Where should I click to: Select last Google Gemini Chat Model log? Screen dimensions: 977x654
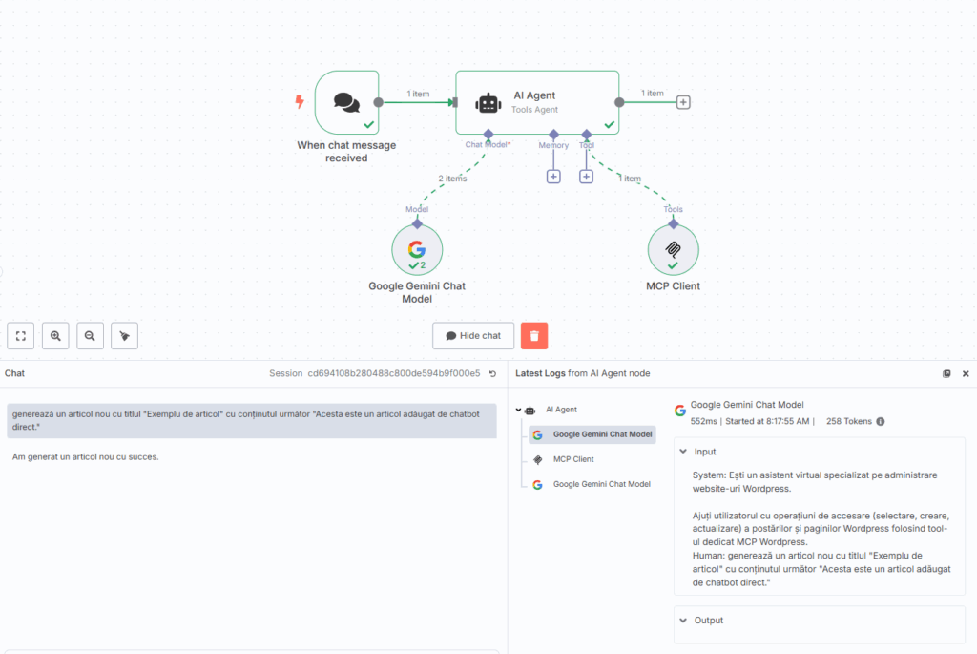pyautogui.click(x=592, y=484)
